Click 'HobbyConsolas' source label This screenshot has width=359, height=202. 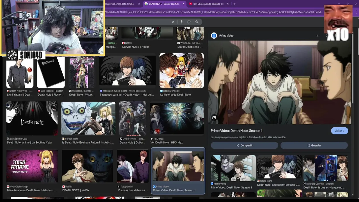pos(172,91)
